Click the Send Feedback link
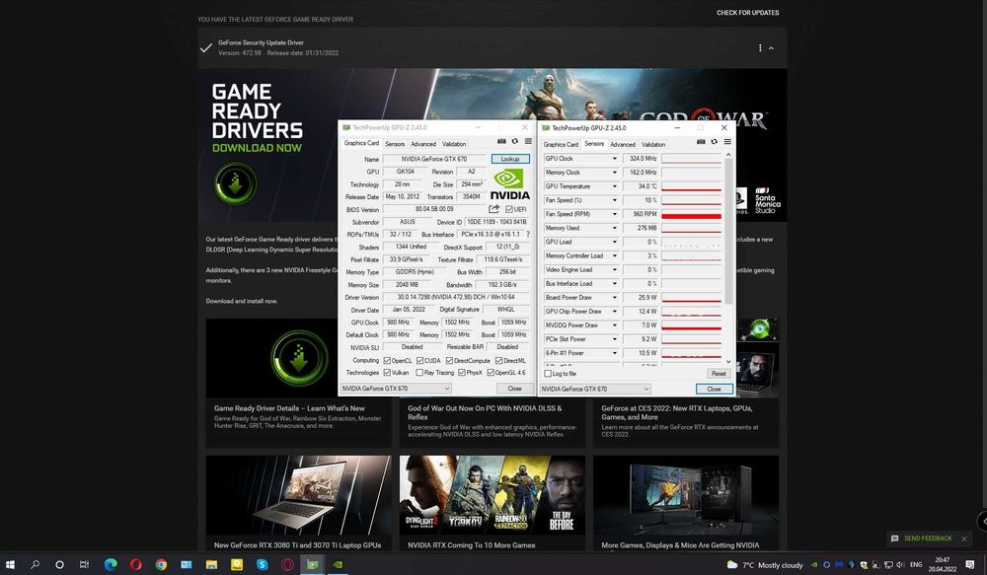The image size is (987, 575). point(927,539)
